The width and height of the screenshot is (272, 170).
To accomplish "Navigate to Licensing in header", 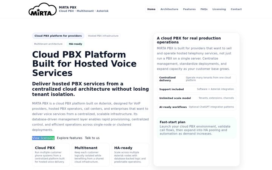I will [219, 9].
